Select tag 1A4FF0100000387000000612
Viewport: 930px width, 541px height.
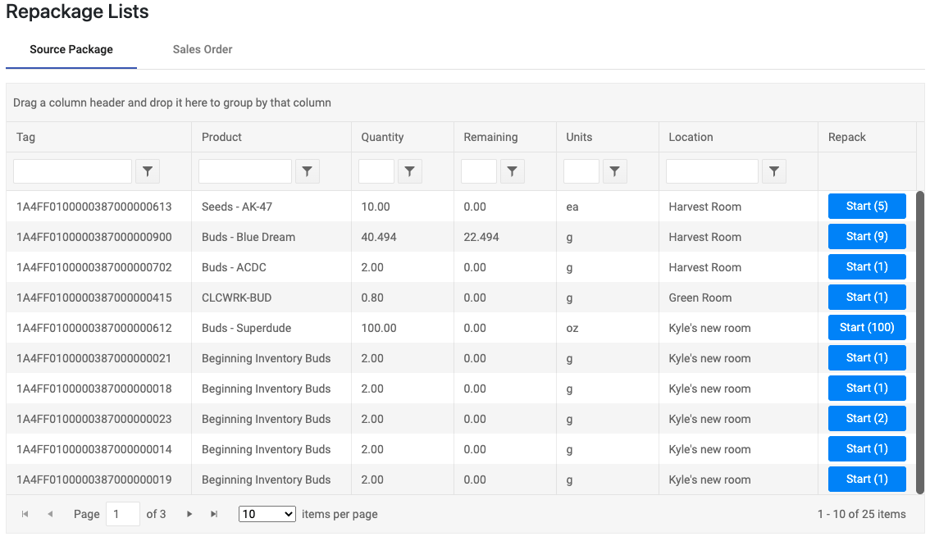(x=94, y=328)
